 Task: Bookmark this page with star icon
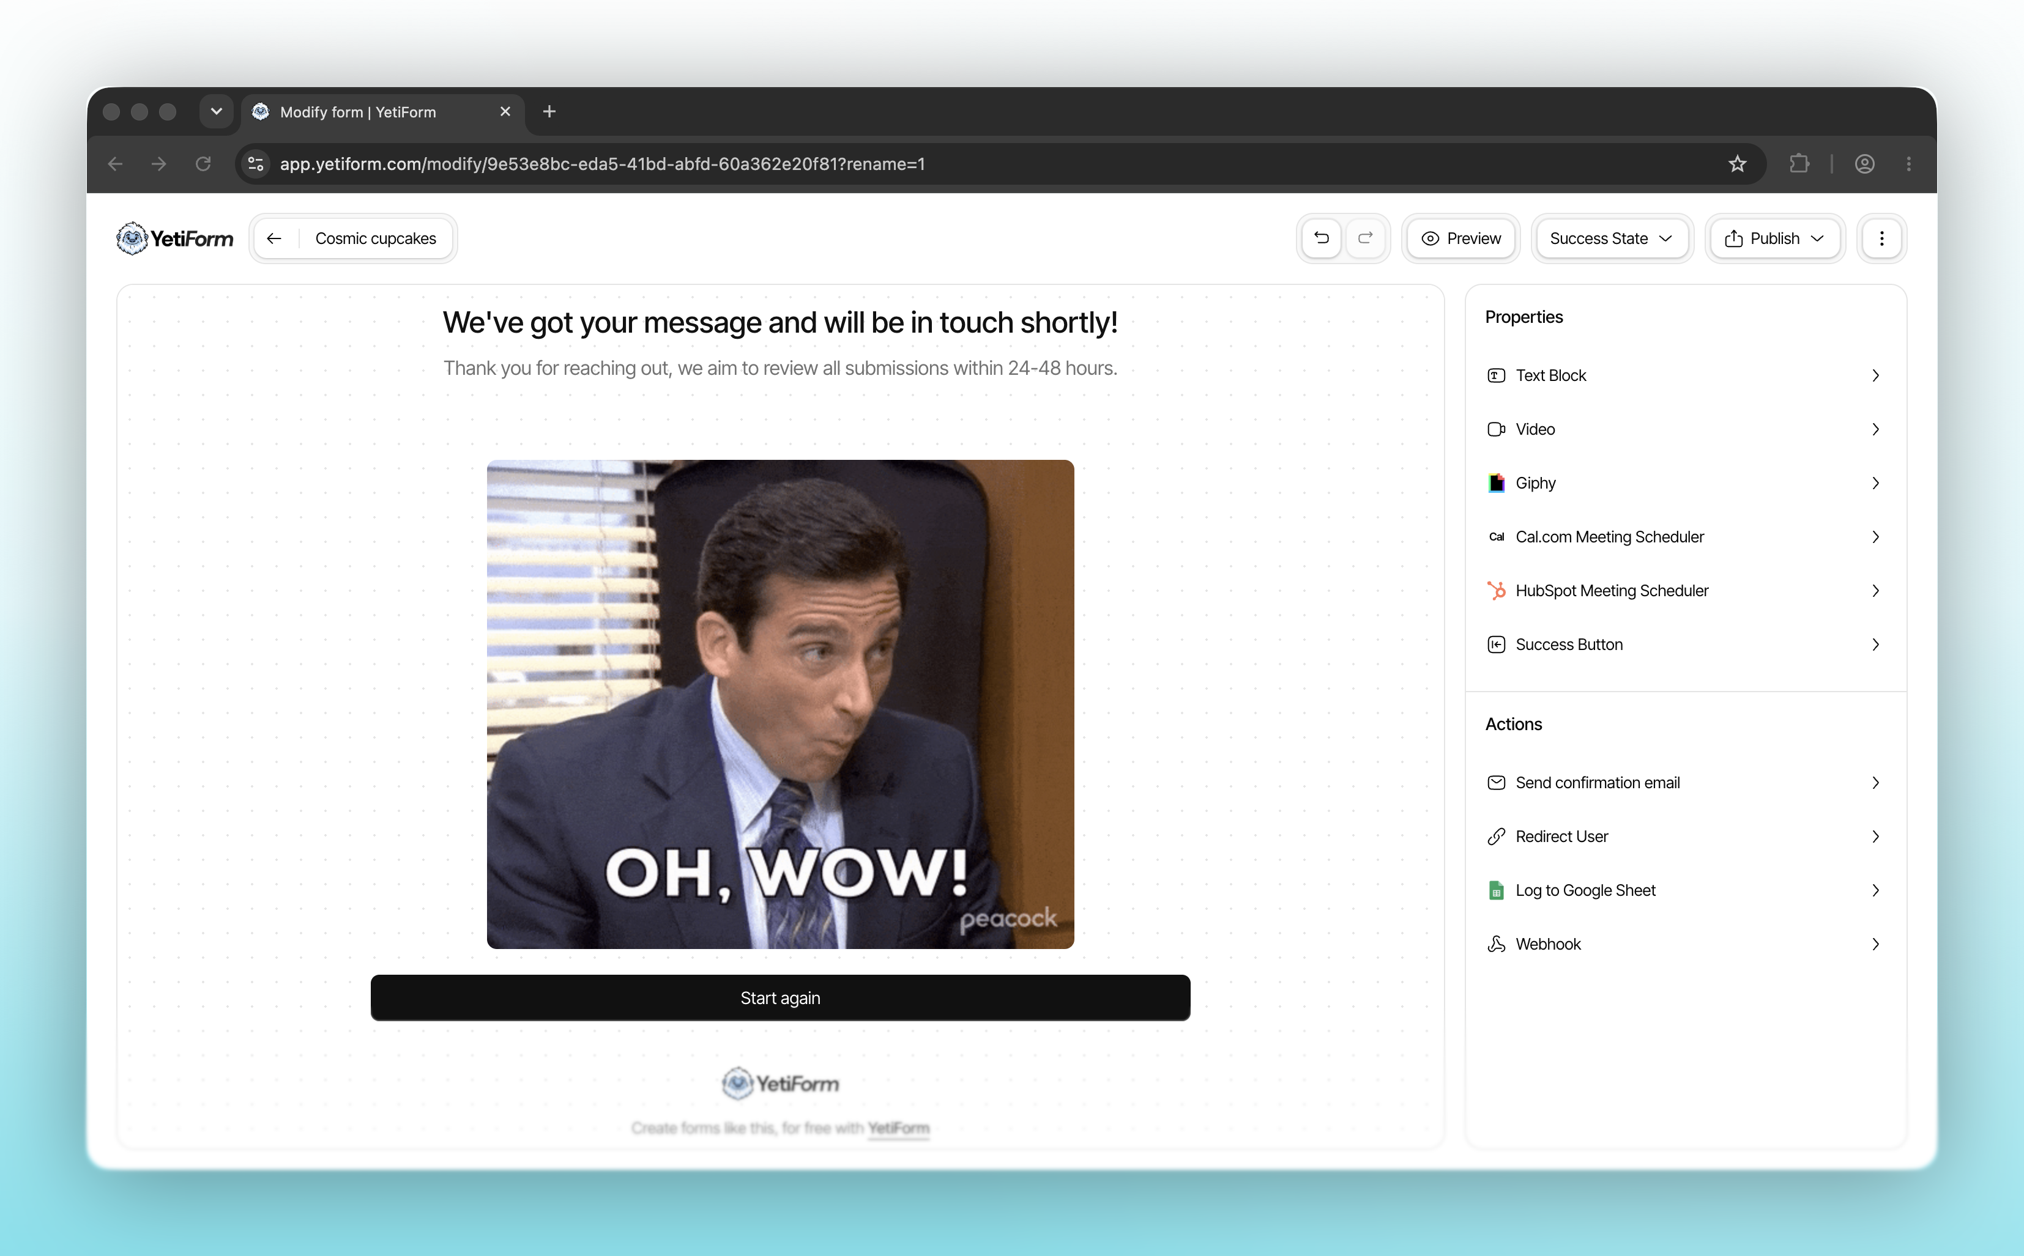[1737, 164]
